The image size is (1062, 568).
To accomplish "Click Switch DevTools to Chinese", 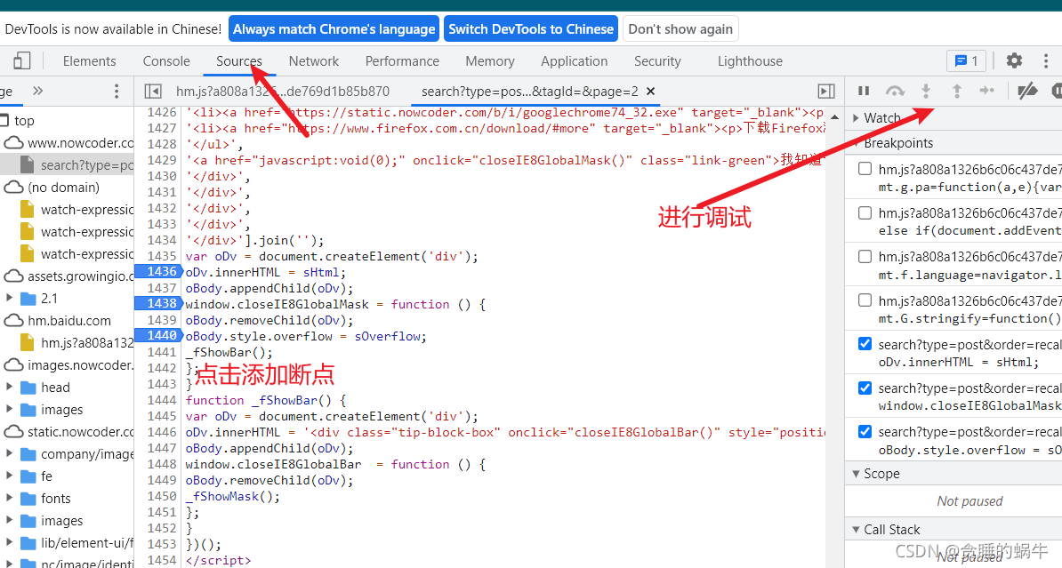I will [531, 29].
